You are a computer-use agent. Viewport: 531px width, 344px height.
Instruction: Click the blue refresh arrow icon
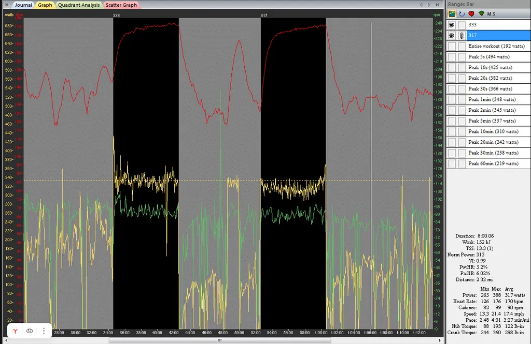click(x=462, y=13)
